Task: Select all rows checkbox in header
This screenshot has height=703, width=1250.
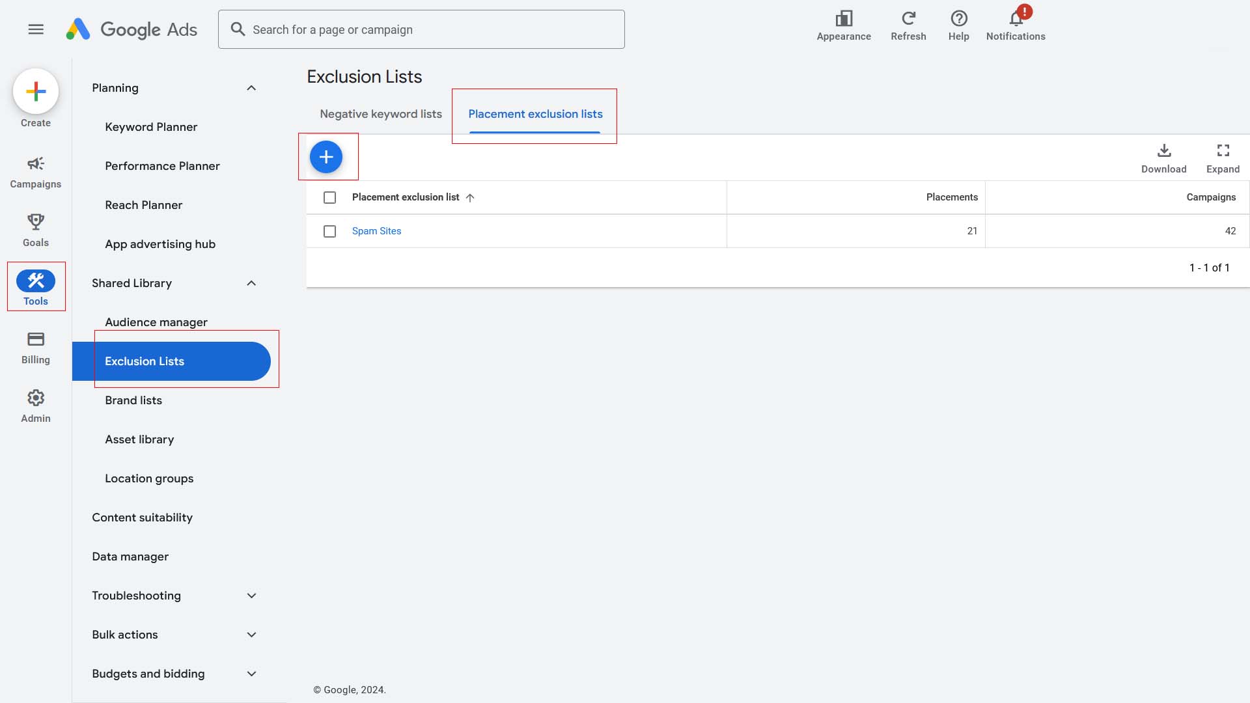Action: (329, 197)
